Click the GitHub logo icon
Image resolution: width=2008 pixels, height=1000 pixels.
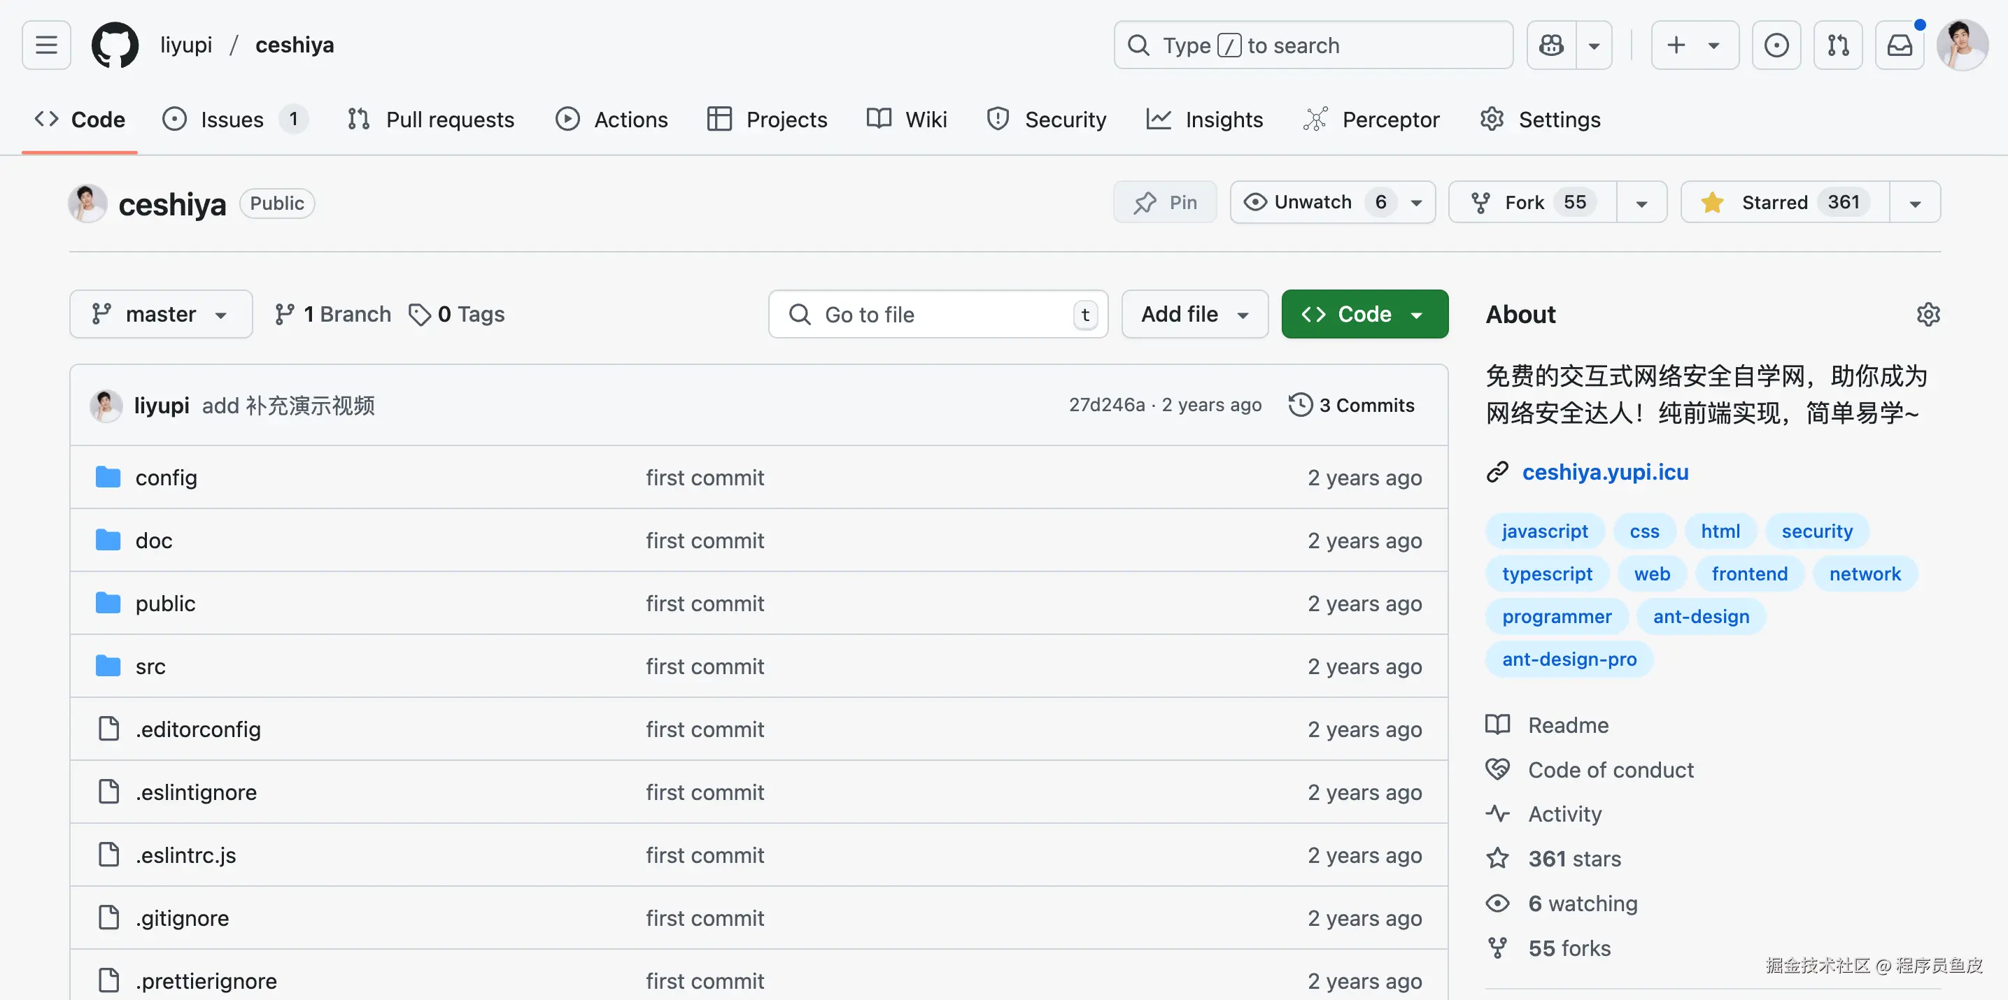click(115, 45)
